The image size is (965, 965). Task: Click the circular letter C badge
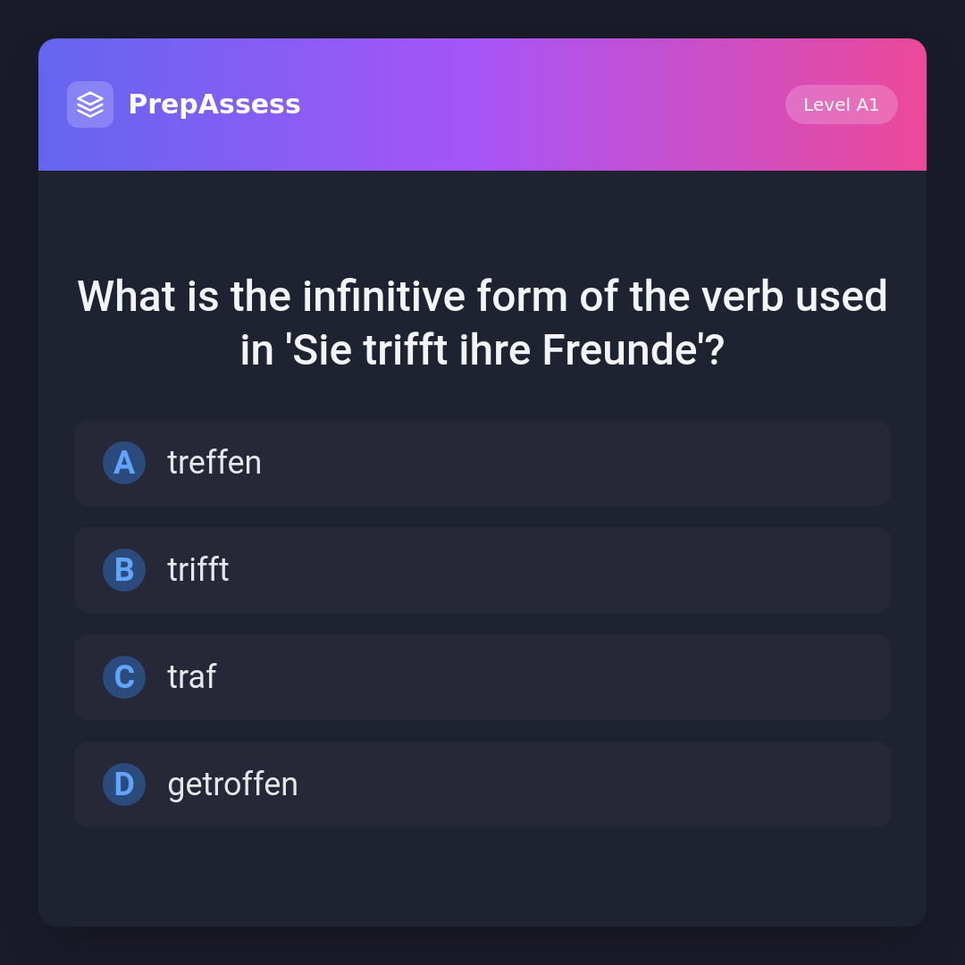click(124, 677)
